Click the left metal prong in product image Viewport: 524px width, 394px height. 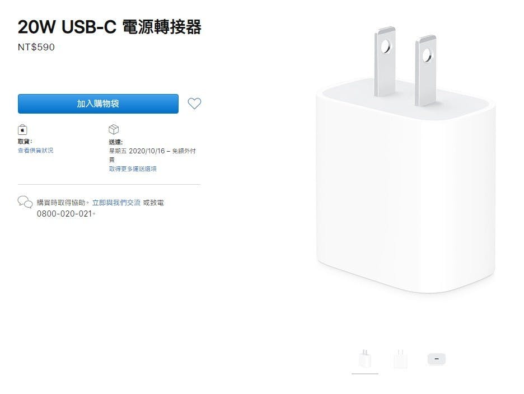[385, 62]
